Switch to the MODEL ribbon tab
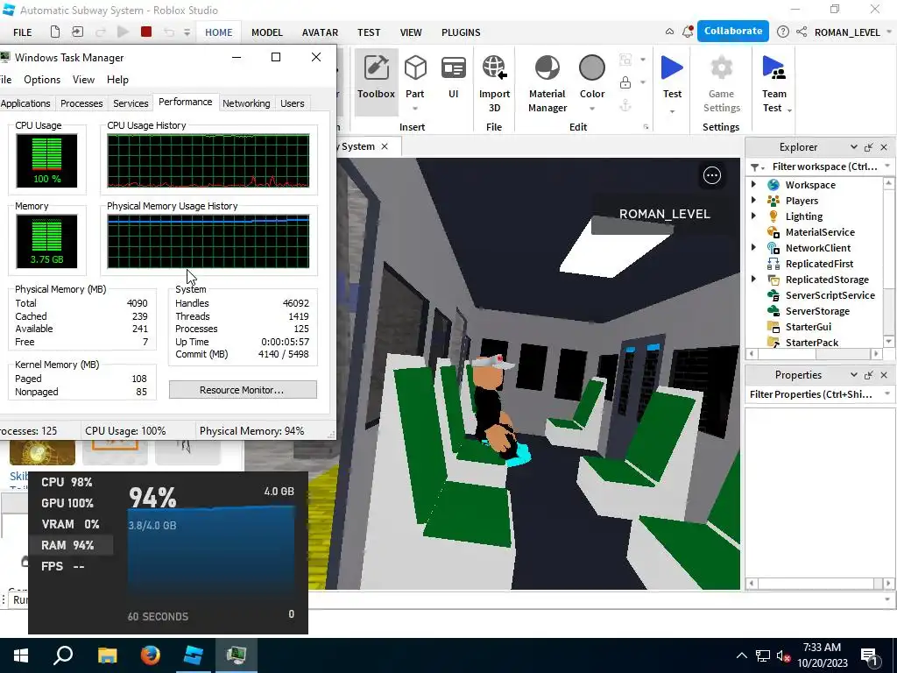This screenshot has width=897, height=673. pos(267,32)
